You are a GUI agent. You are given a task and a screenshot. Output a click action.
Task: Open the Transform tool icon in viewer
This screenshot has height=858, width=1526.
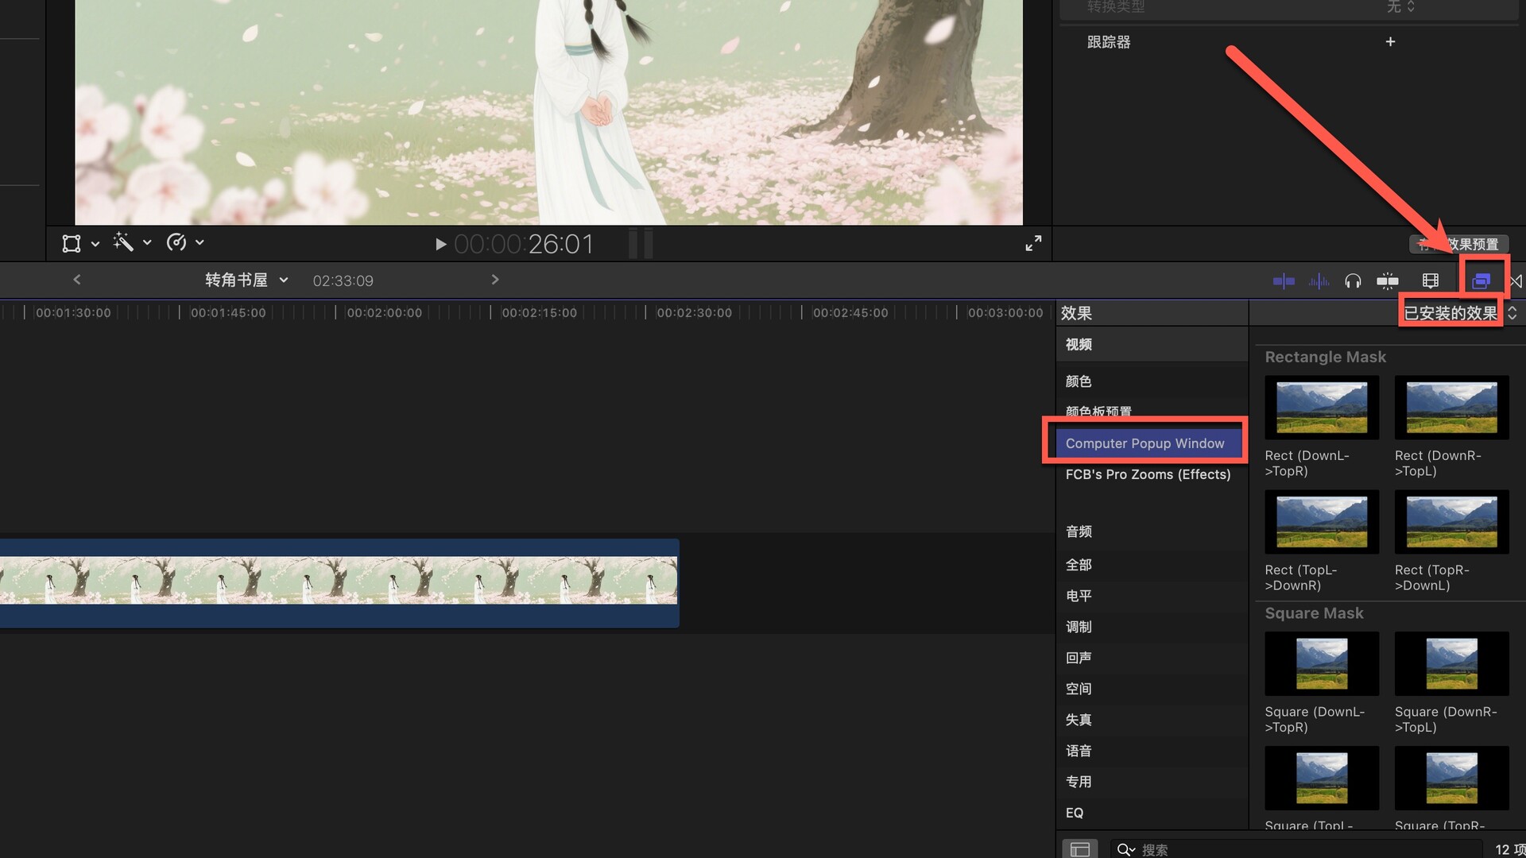pos(72,243)
